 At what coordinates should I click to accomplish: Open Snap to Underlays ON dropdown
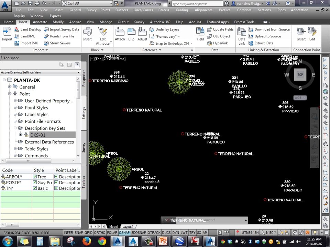(x=191, y=43)
